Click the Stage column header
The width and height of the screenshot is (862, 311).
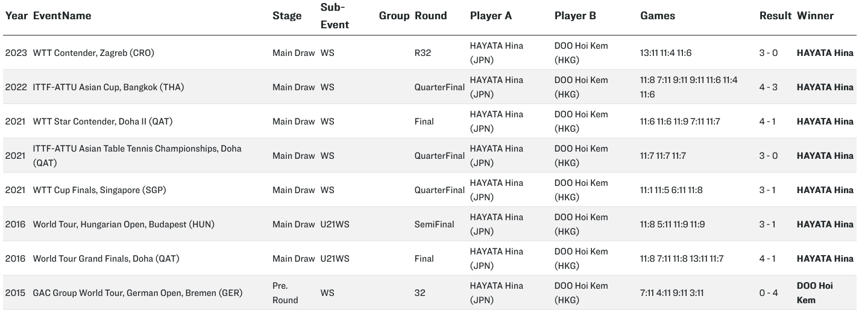click(287, 16)
